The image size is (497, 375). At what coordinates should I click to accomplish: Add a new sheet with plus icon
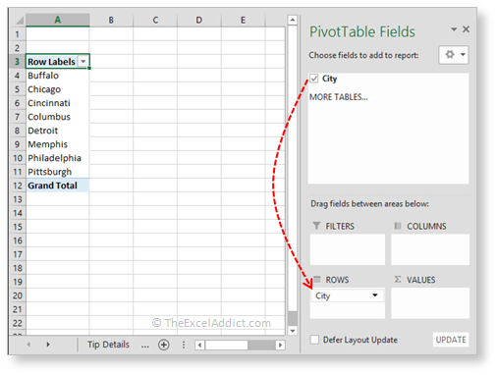click(164, 345)
